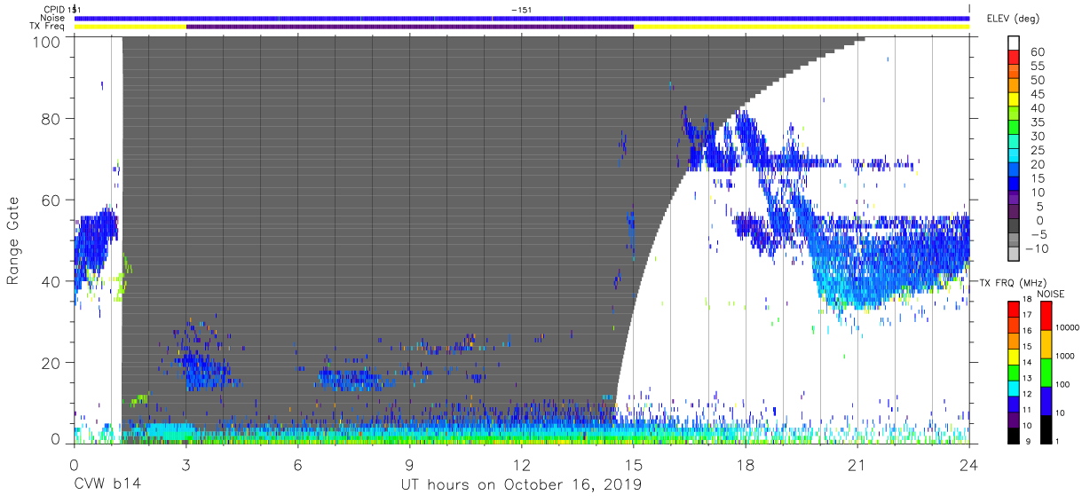Click y-axis tick label '80'
This screenshot has width=1090, height=503.
pyautogui.click(x=51, y=119)
